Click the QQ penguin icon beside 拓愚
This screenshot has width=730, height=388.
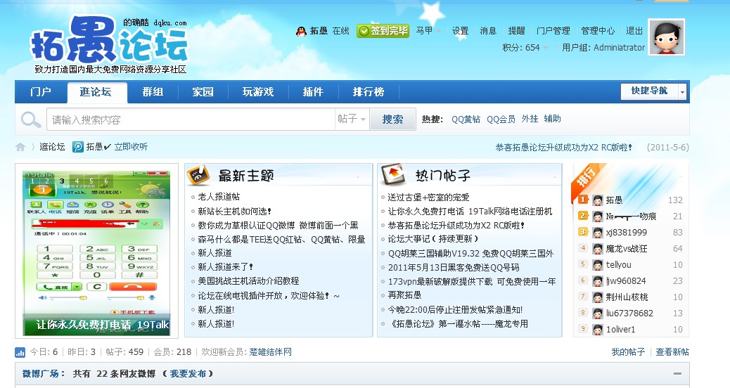tap(301, 31)
